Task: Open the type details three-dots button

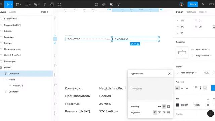Action: (213, 88)
